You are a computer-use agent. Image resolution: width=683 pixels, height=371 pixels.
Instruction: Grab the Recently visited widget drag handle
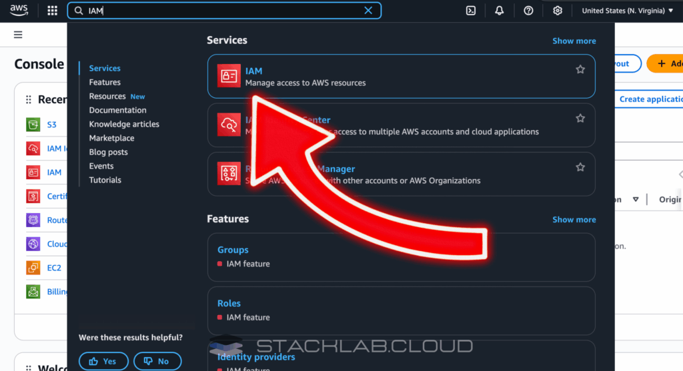click(x=28, y=100)
